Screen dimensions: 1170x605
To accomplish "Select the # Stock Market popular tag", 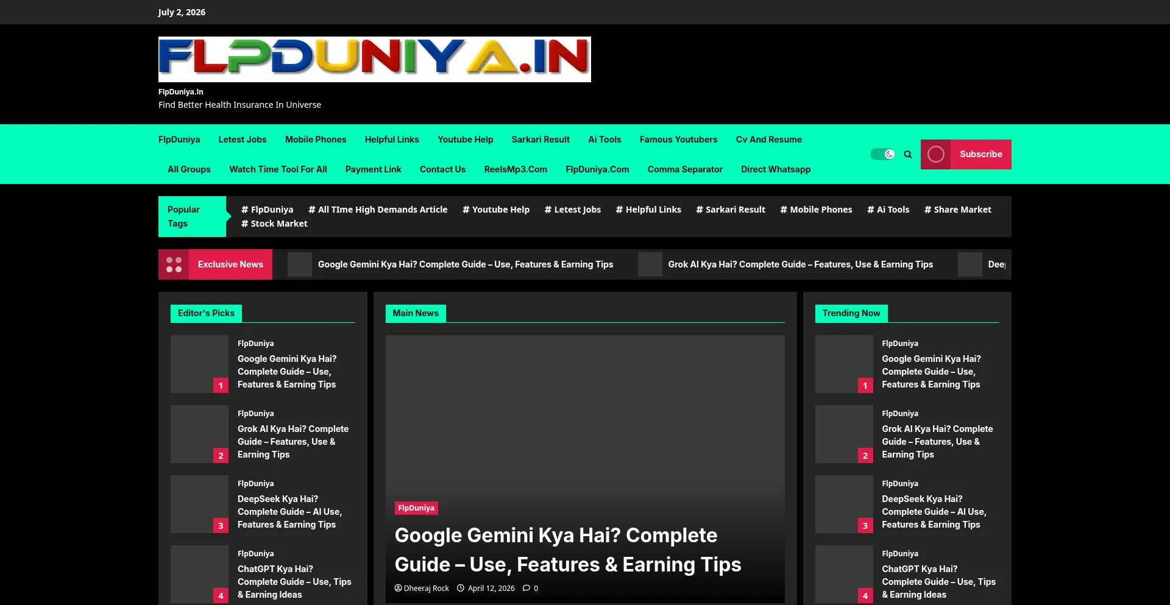I will (274, 224).
